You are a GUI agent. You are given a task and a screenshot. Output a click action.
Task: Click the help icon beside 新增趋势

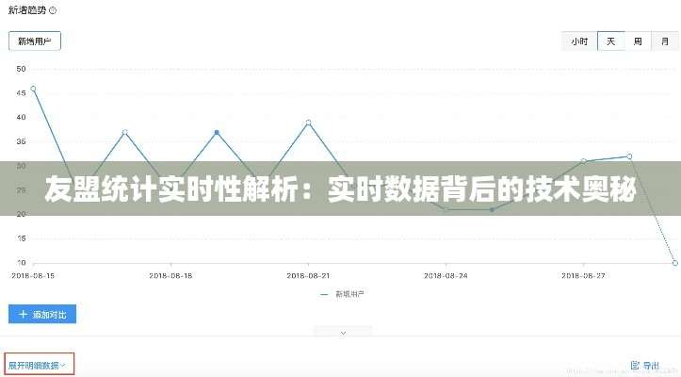(x=53, y=10)
